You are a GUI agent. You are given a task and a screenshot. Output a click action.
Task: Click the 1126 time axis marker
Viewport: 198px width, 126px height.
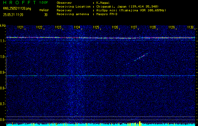[115, 27]
